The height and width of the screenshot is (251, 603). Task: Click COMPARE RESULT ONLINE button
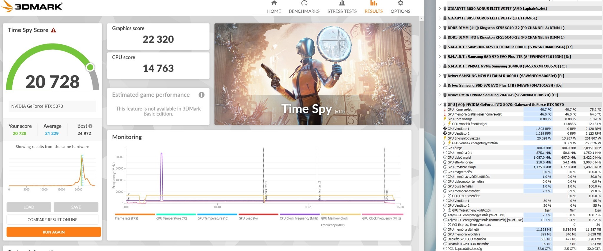[x=52, y=220]
